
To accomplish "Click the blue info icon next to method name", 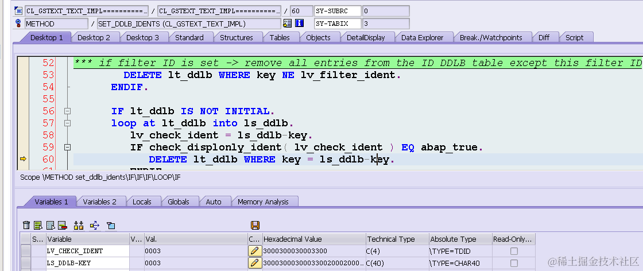I will (299, 24).
